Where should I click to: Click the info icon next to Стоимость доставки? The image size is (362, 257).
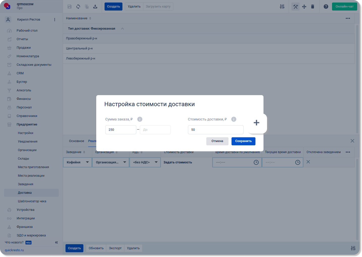234,119
